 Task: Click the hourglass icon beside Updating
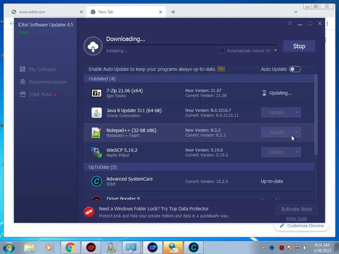point(264,93)
